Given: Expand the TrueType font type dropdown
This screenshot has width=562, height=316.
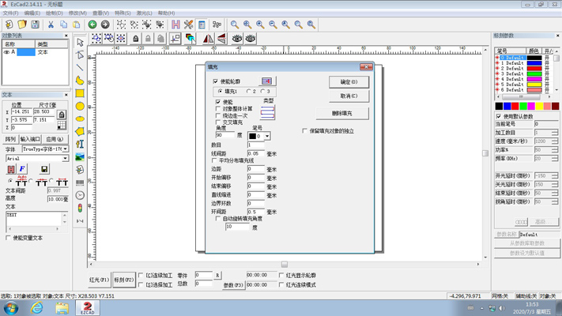Looking at the screenshot, I should tap(66, 149).
